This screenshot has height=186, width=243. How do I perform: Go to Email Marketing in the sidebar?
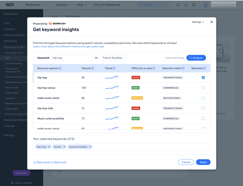[14, 63]
